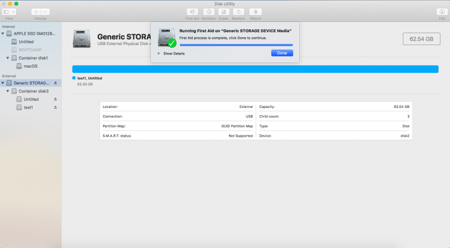Click the First Aid toolbar icon
This screenshot has height=248, width=450.
point(192,12)
